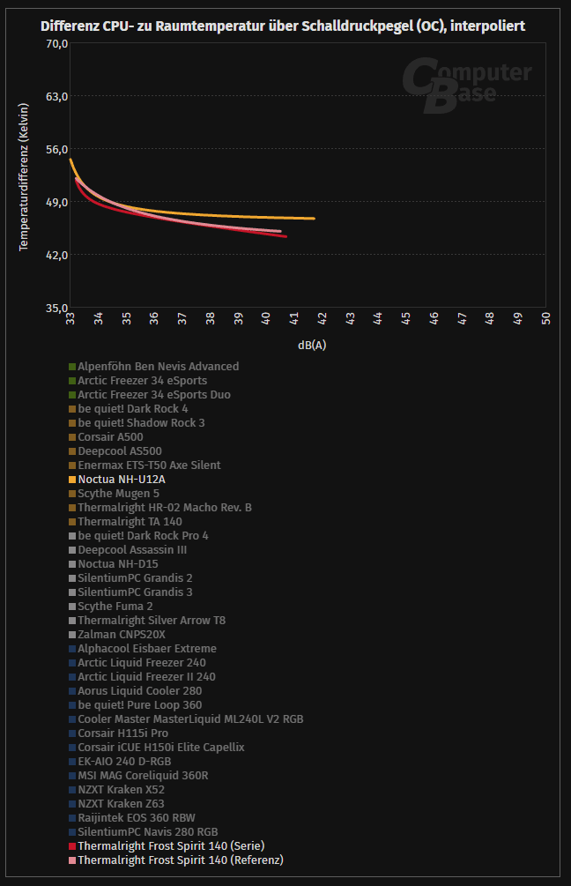Click the 56,0 y-axis tick label

(56, 149)
